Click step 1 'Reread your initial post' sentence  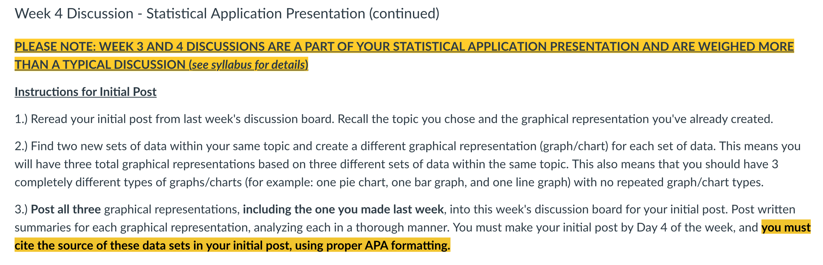[x=175, y=119]
